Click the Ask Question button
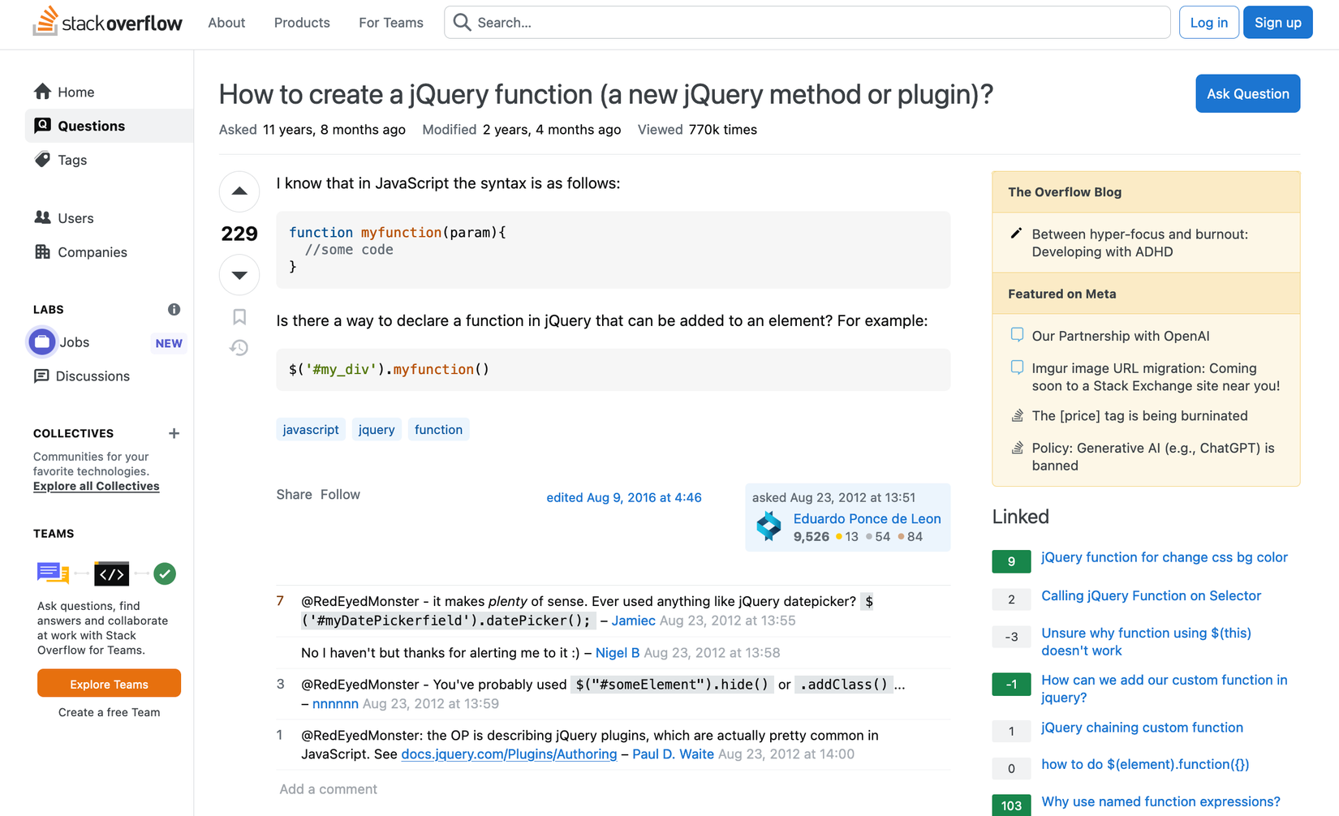 pyautogui.click(x=1247, y=93)
